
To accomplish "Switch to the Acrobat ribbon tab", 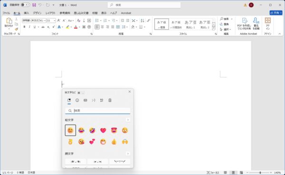I will 126,13.
